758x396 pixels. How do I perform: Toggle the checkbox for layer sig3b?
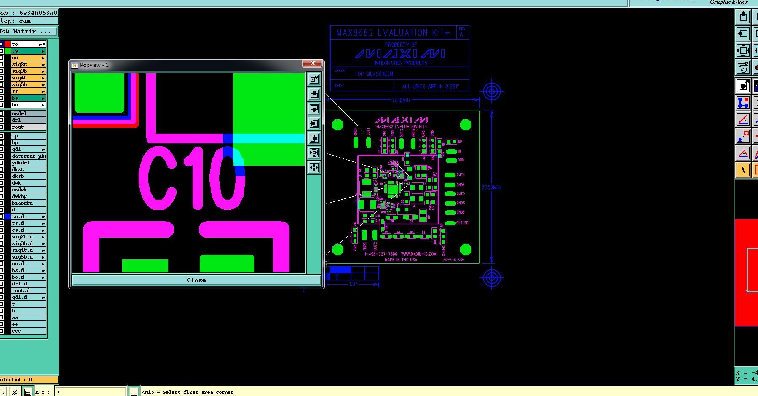pyautogui.click(x=1, y=71)
